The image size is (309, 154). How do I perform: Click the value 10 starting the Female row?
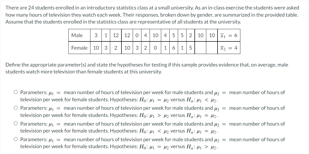tap(96, 48)
